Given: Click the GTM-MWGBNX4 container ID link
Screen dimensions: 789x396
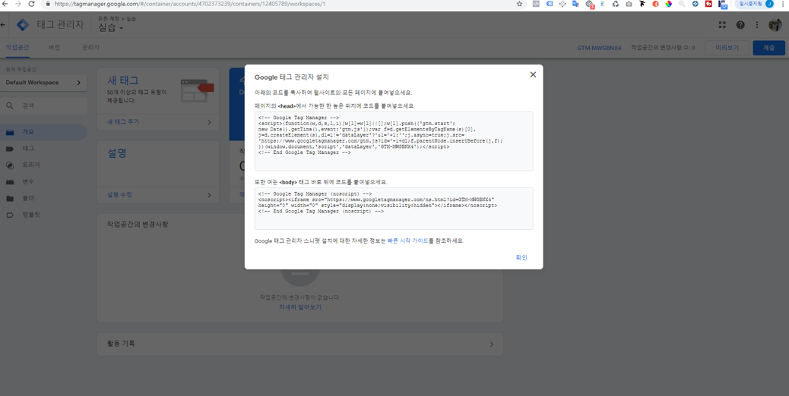Looking at the screenshot, I should coord(599,49).
